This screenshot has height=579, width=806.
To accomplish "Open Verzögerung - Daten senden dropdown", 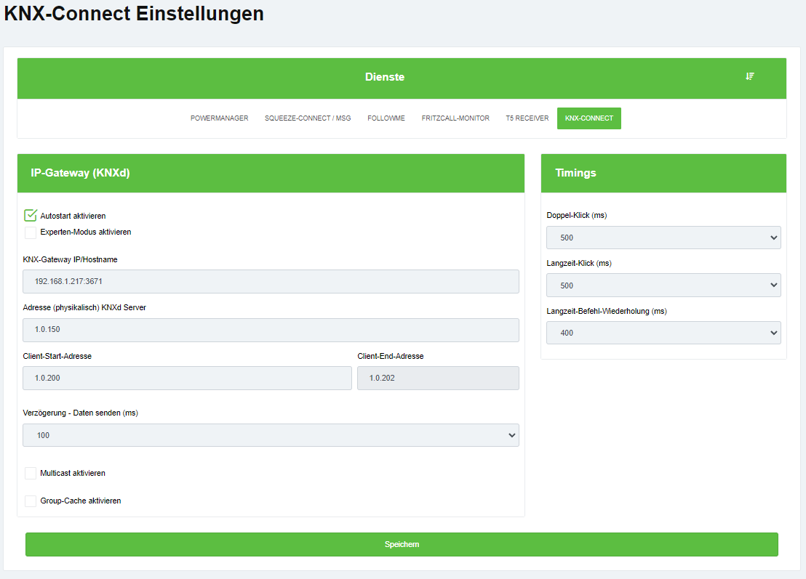I will coord(271,435).
